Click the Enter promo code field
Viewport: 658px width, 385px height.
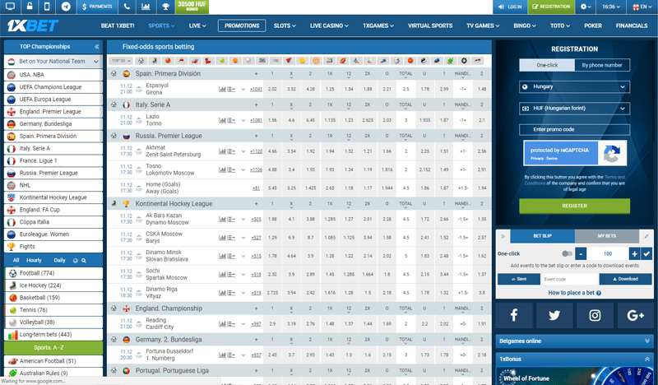574,129
